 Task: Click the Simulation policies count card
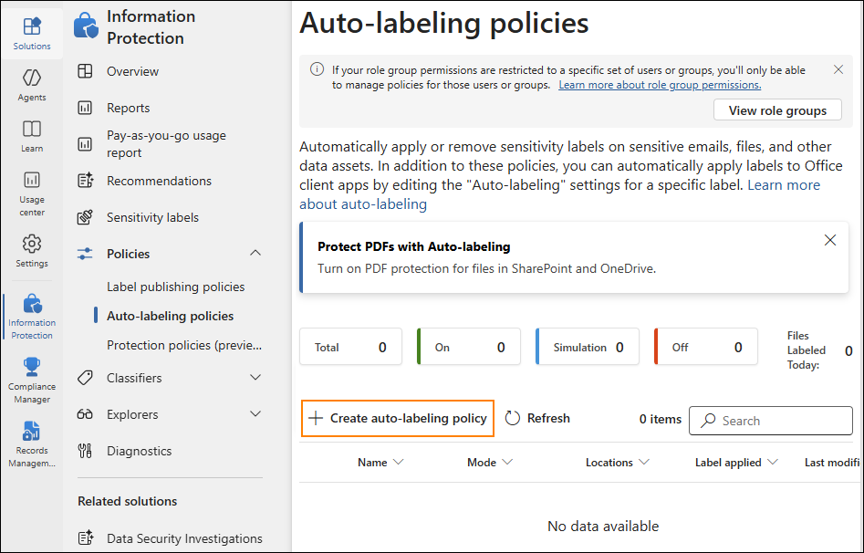588,347
